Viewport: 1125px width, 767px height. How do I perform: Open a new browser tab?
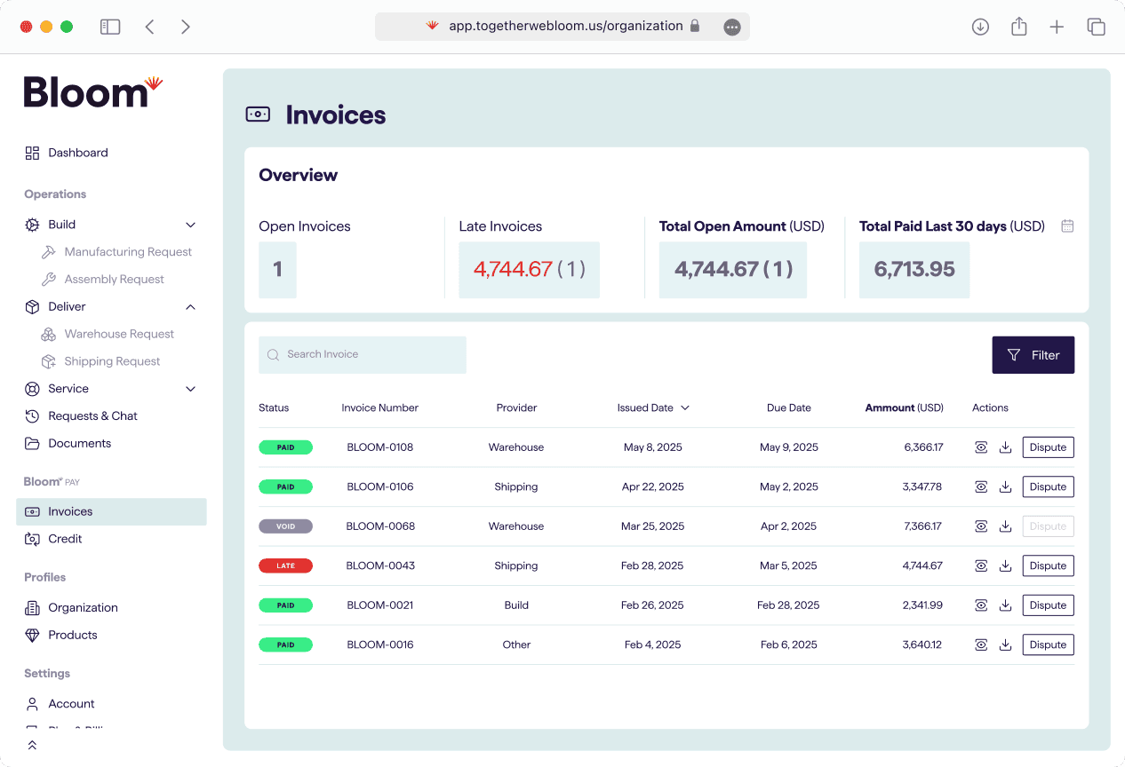[1057, 27]
